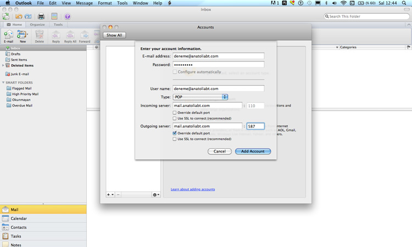Click the New item ribbon icon
The image size is (412, 247).
coord(21,36)
